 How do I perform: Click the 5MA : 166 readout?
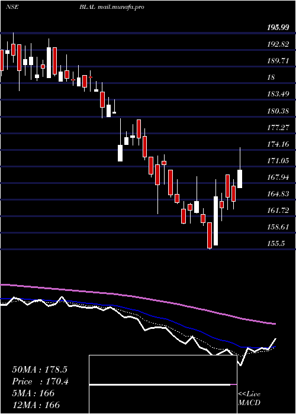pos(33,393)
